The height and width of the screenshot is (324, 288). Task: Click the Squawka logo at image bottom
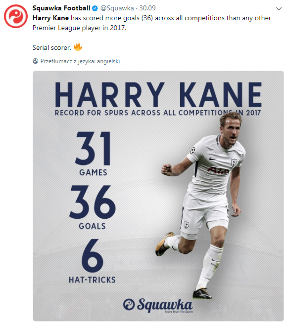pos(158,305)
